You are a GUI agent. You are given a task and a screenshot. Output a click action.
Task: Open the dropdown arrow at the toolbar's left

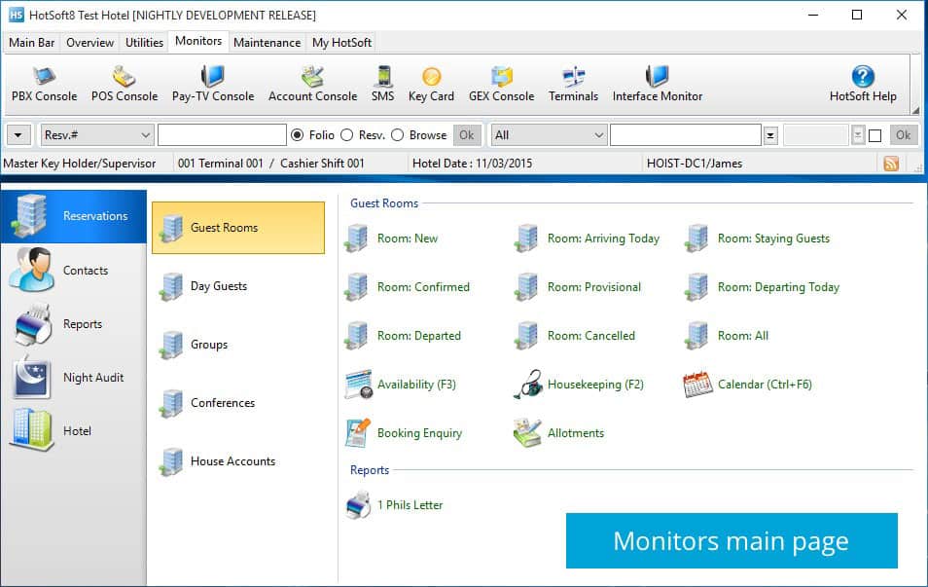19,134
